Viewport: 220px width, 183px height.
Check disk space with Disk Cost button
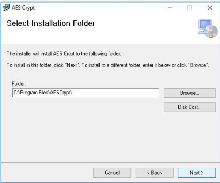click(189, 107)
